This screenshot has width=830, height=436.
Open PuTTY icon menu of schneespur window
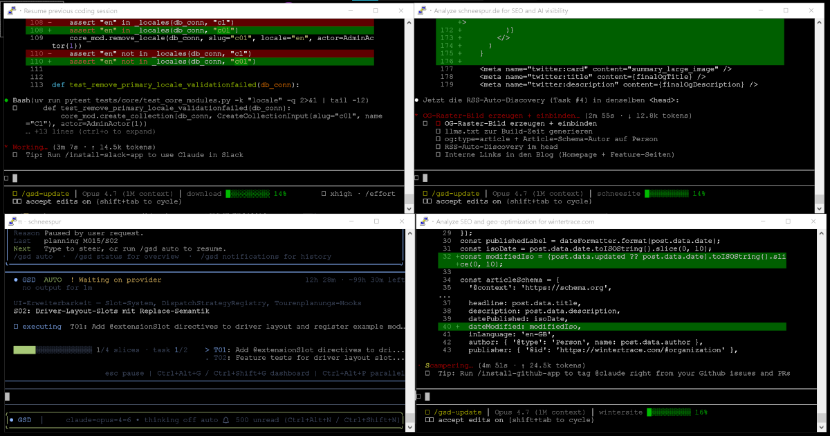click(13, 222)
